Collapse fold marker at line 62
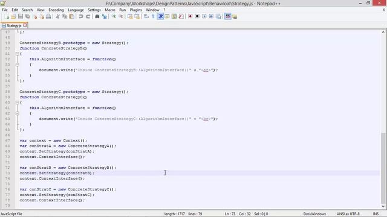The image size is (387, 217). [18, 113]
